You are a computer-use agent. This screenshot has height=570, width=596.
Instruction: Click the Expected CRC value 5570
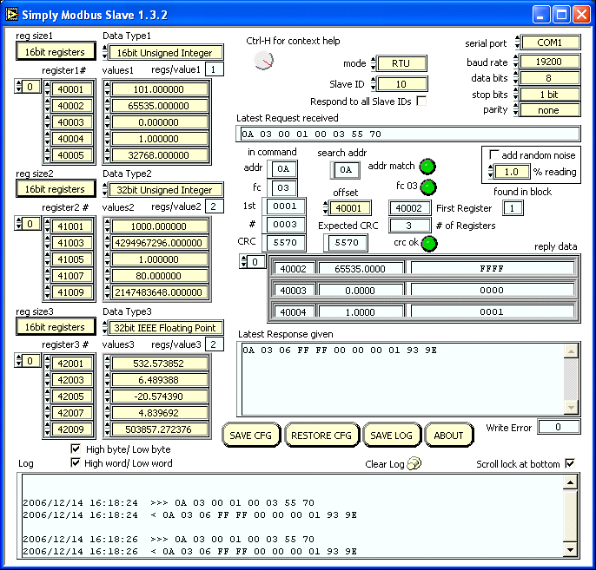pyautogui.click(x=346, y=243)
